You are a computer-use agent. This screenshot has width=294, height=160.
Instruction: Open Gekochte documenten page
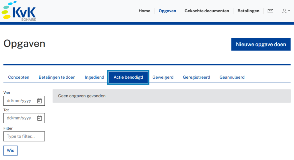[x=207, y=11]
